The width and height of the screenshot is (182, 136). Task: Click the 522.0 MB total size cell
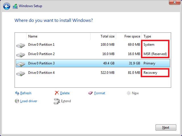[x=107, y=73]
